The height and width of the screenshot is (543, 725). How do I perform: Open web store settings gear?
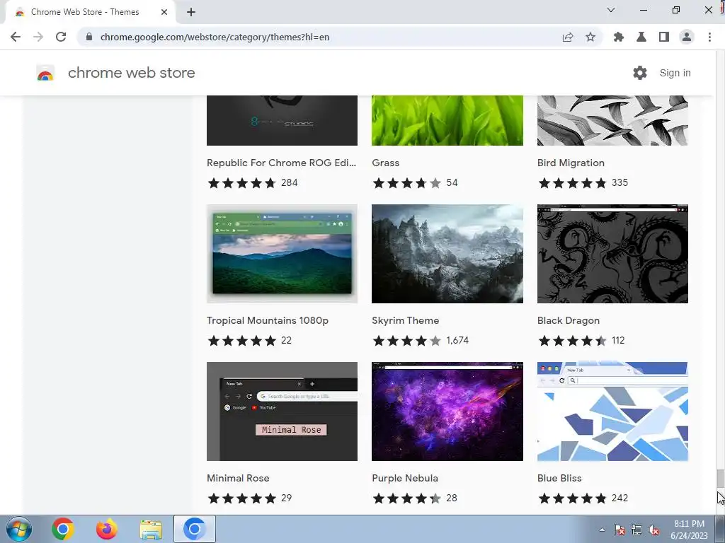pyautogui.click(x=640, y=73)
